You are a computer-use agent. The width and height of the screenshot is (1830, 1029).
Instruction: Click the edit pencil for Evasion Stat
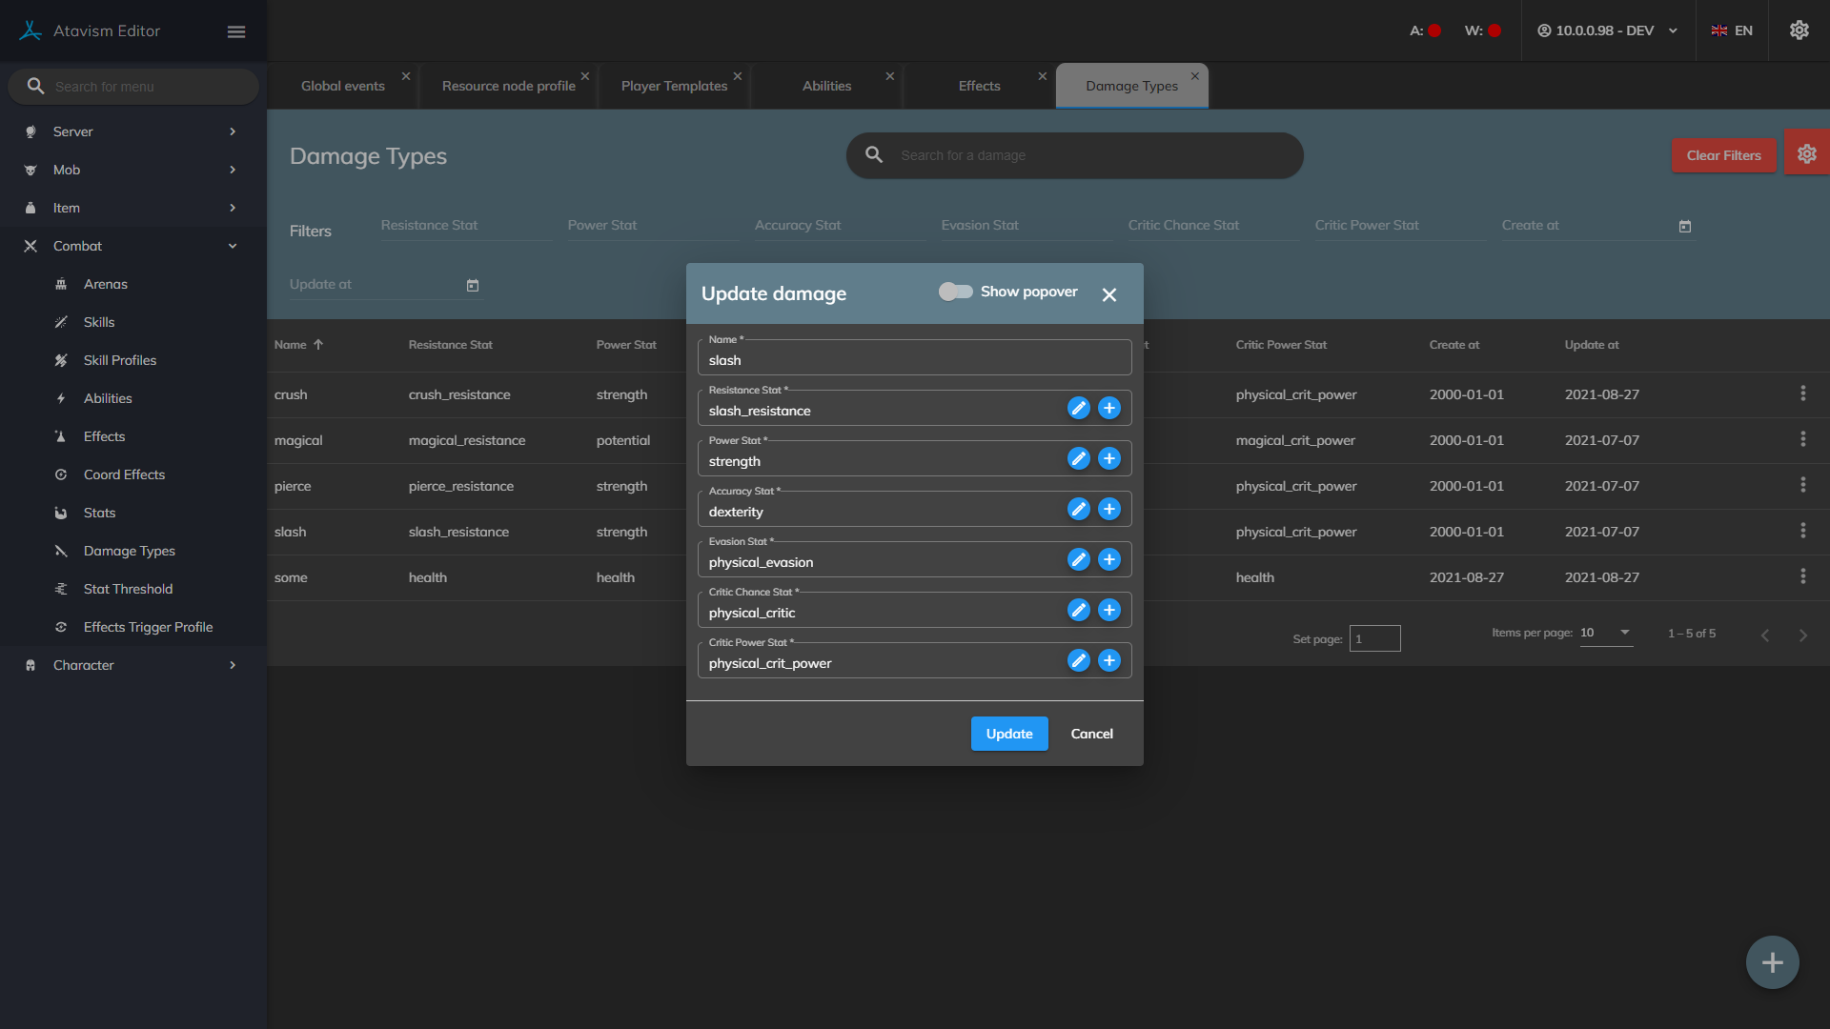point(1078,560)
